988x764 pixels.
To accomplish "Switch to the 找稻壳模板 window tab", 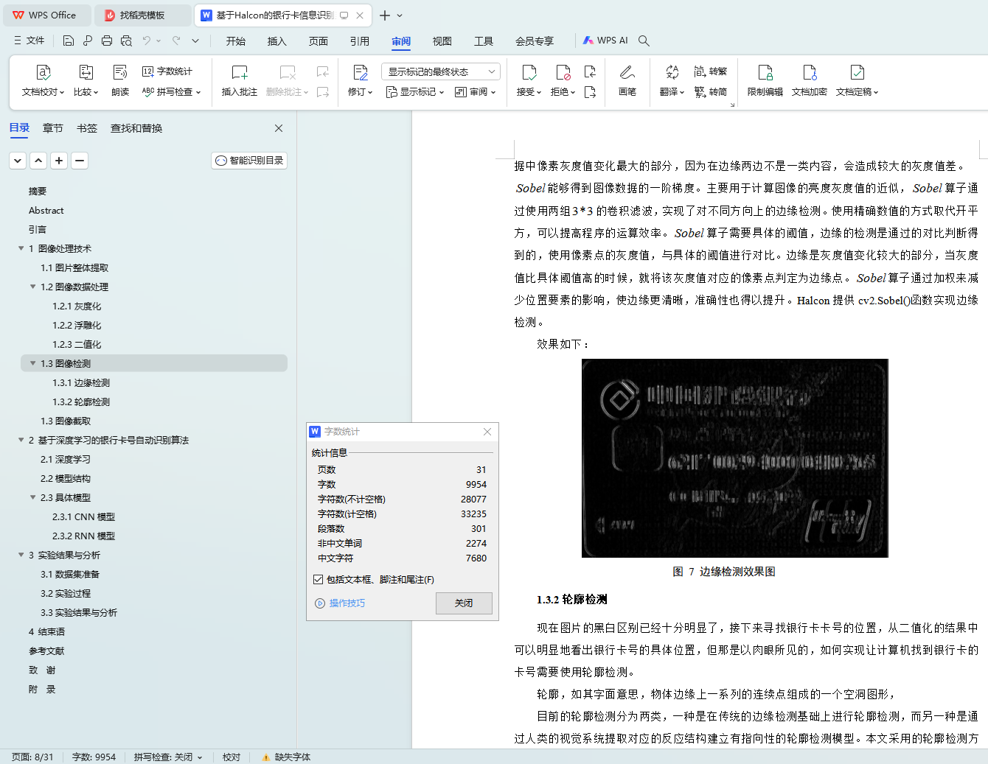I will pos(142,15).
